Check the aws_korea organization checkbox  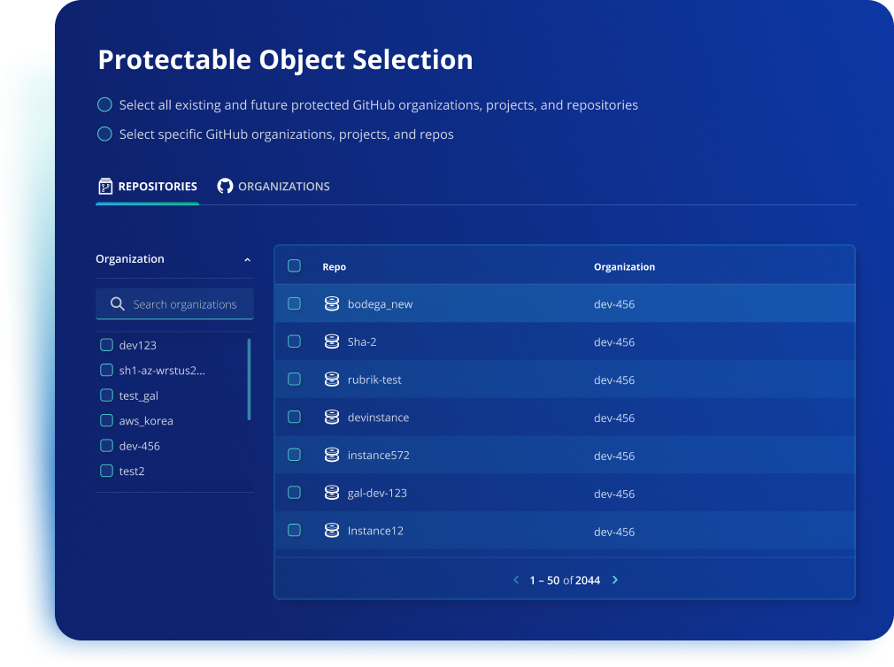pyautogui.click(x=106, y=420)
